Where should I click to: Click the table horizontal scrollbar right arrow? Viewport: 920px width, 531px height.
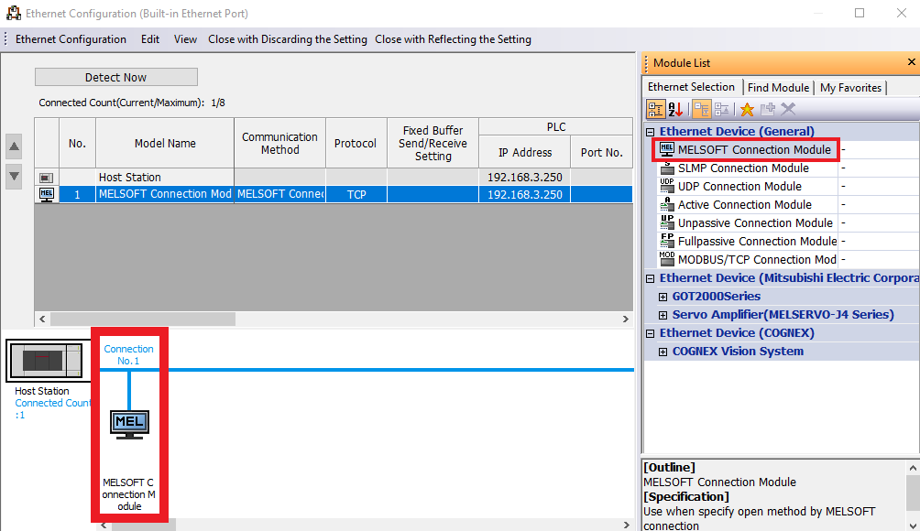click(x=626, y=319)
